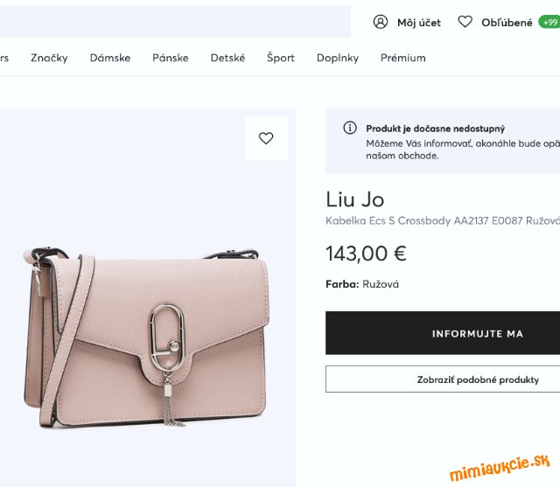
Task: Click the info circle icon in notice
Action: (350, 128)
